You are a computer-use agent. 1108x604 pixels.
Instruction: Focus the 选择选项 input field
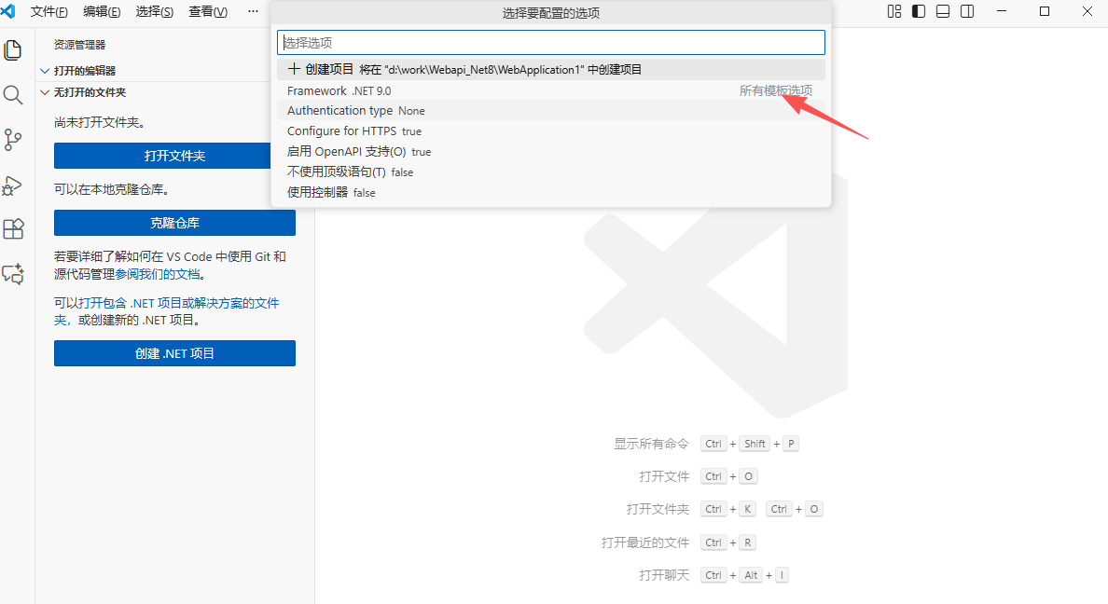[550, 42]
